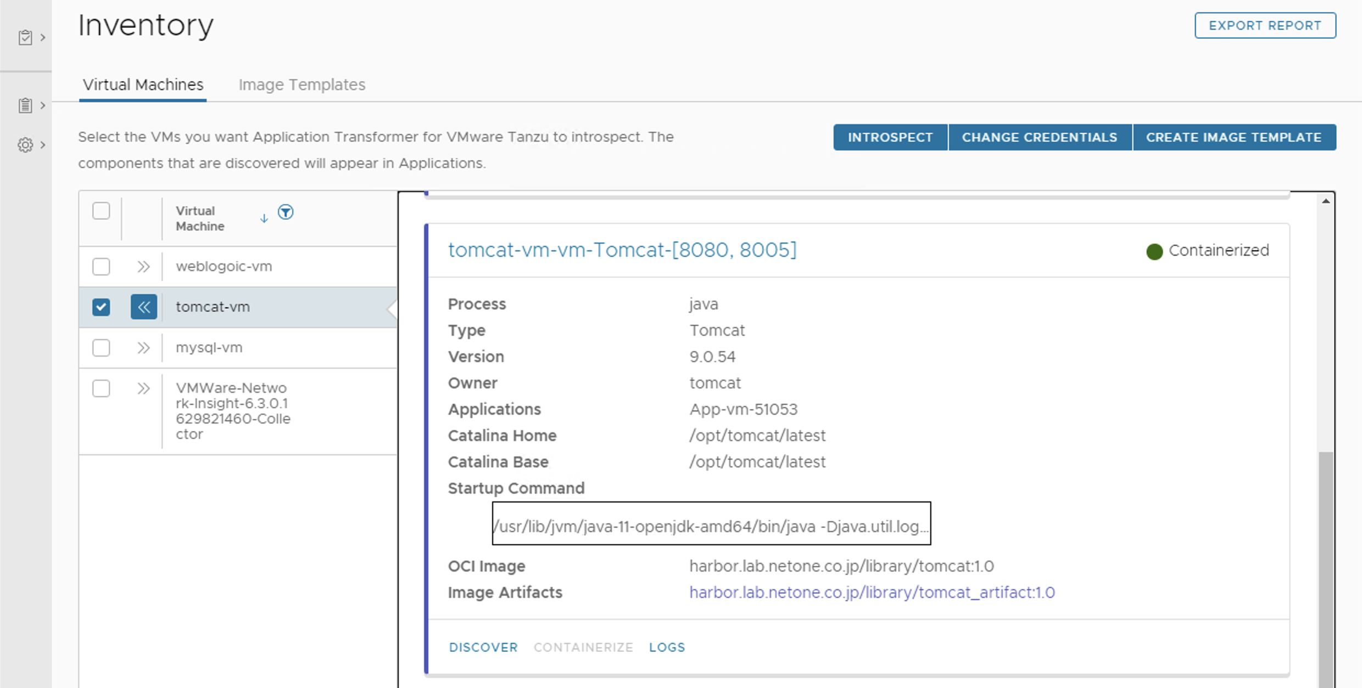Check the weblogoic-vm checkbox

(x=101, y=267)
